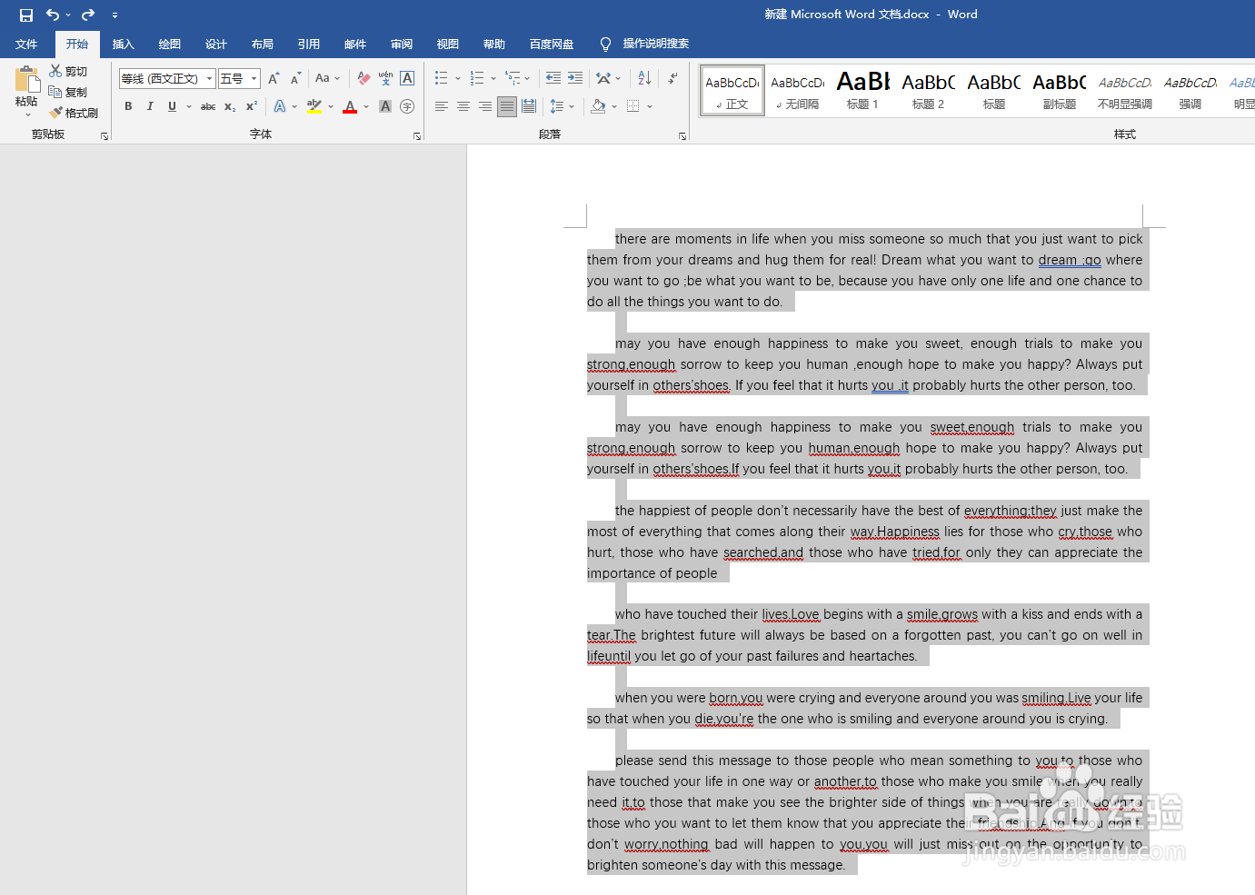Click the Paste (粘贴) icon
Image resolution: width=1255 pixels, height=895 pixels.
[x=26, y=80]
